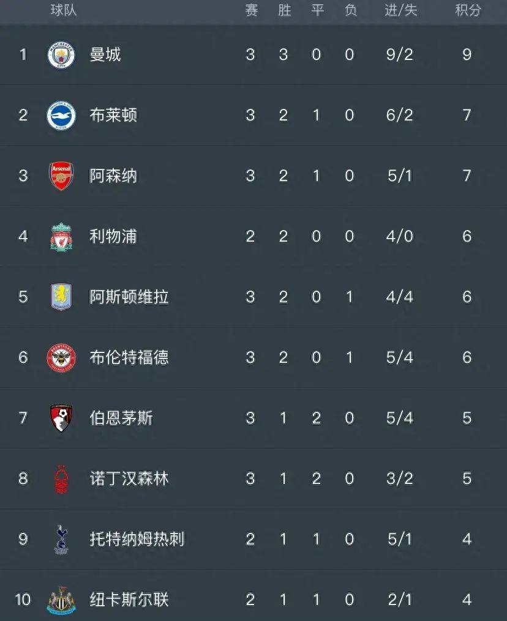507x621 pixels.
Task: Click the Manchester City crest icon
Action: (x=61, y=54)
